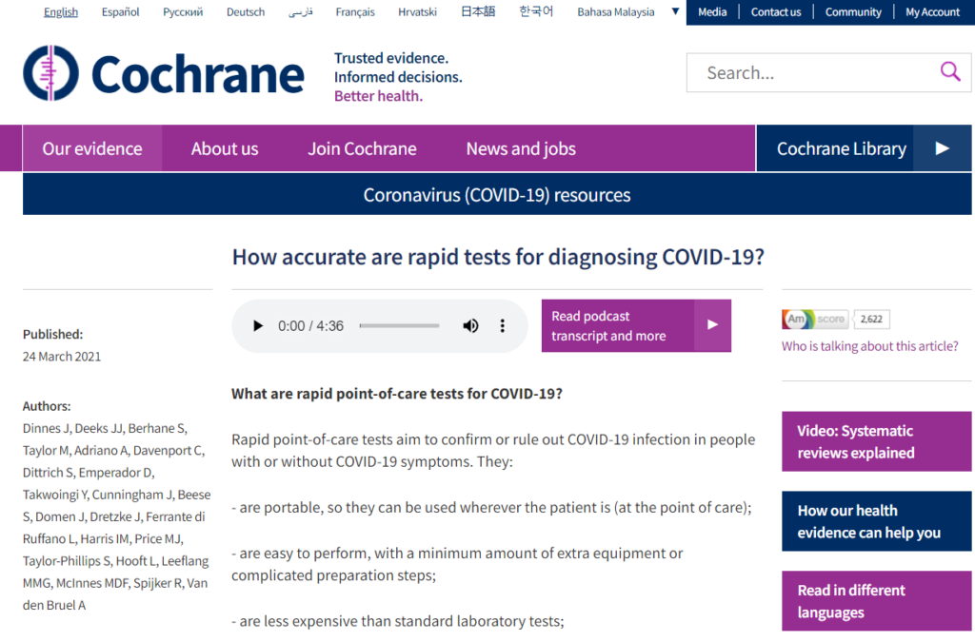Open Coronavirus (COVID-19) resources banner
Viewport: 975px width, 642px height.
click(x=497, y=194)
